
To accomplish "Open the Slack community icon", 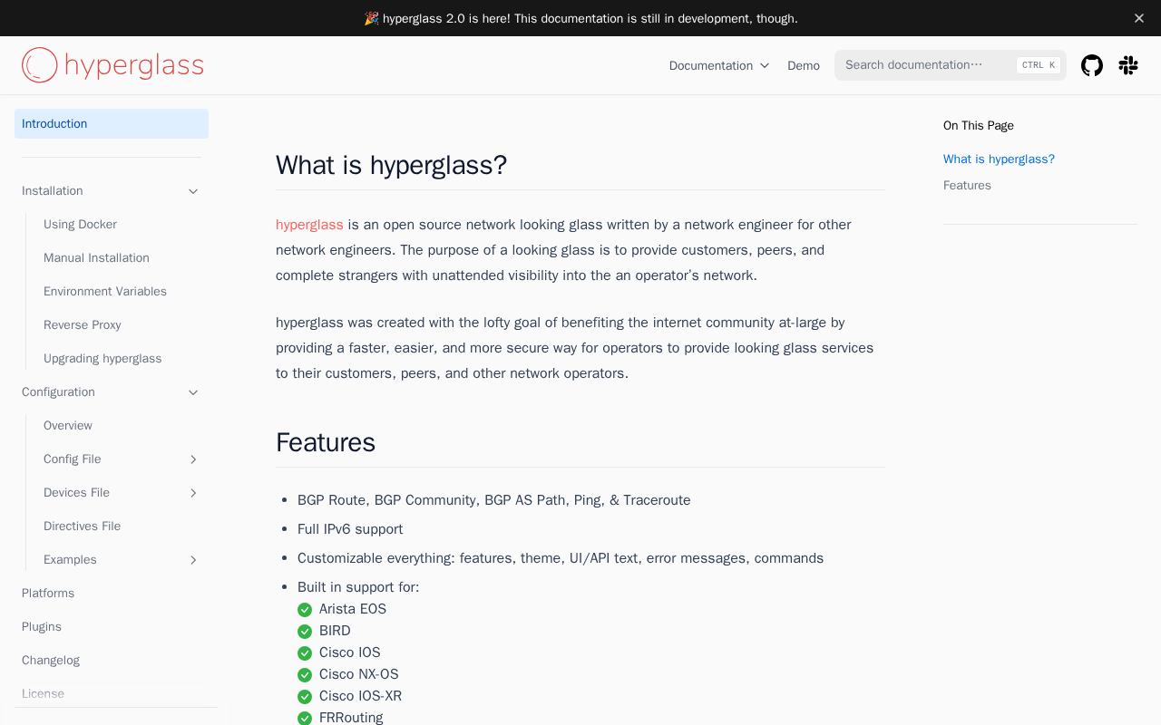I will pyautogui.click(x=1128, y=65).
